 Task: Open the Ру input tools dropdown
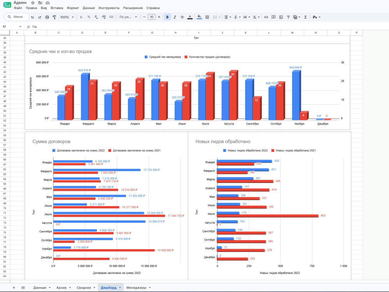coord(317,17)
